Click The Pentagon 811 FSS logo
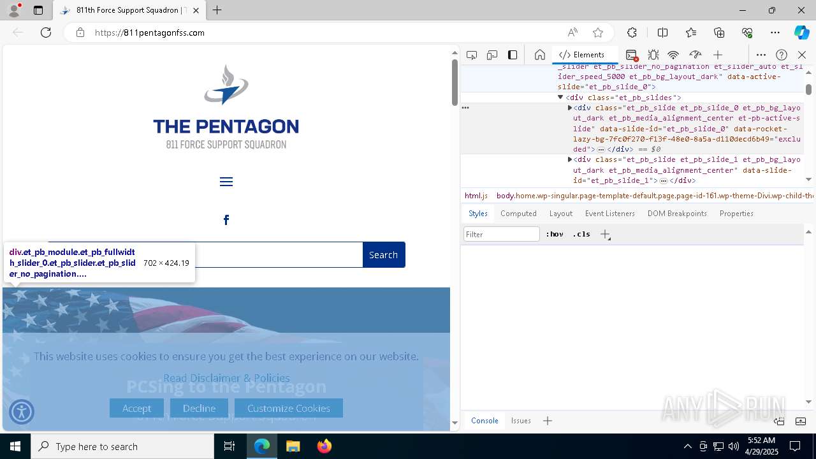 pos(226,106)
